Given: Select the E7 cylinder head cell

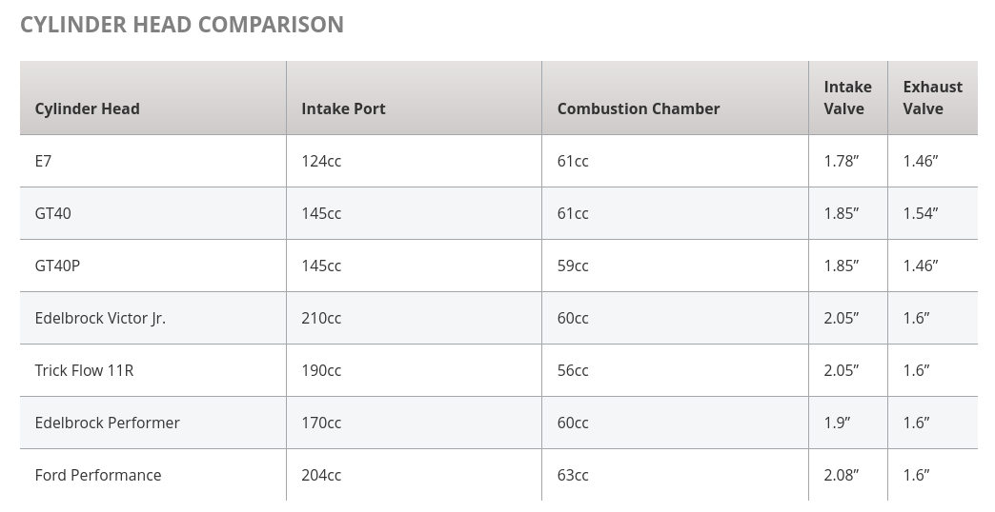Looking at the screenshot, I should coord(44,161).
